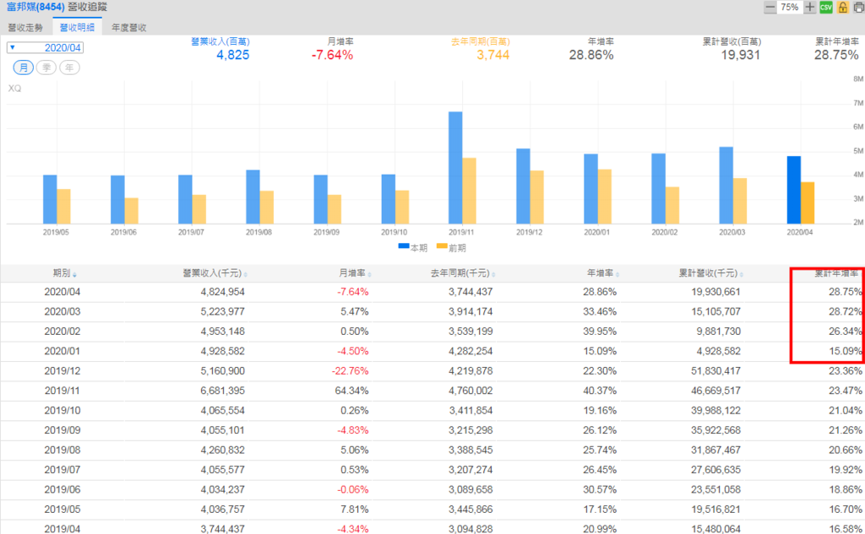
Task: Click revenue value 5,223,977
Action: [x=222, y=312]
